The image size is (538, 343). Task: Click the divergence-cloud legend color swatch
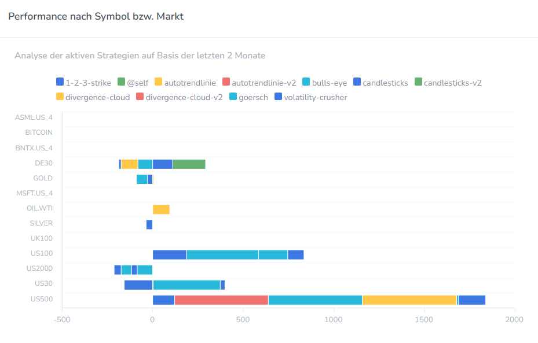click(x=60, y=96)
